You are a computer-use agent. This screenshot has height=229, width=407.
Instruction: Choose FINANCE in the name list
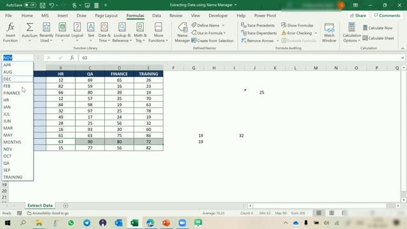(17, 93)
